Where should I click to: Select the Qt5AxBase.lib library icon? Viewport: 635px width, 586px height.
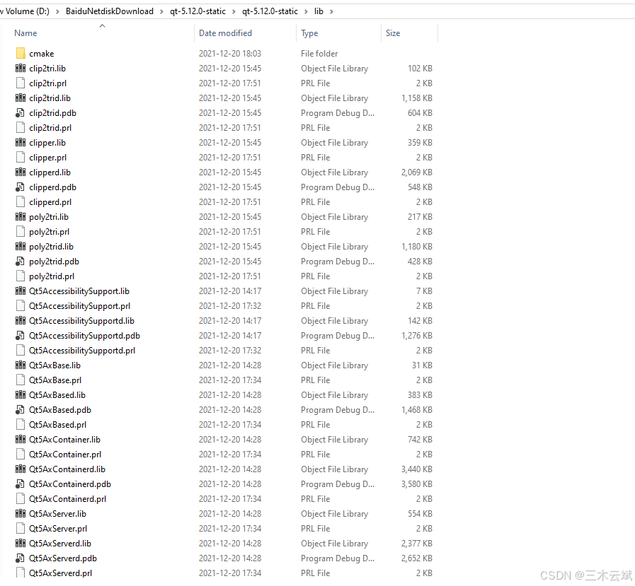point(21,365)
